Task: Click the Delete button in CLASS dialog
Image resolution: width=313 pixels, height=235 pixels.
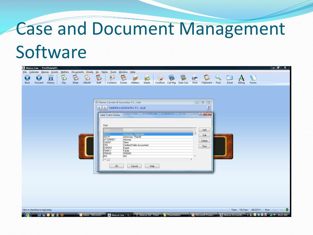Action: click(204, 141)
